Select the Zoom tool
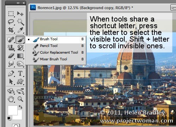This screenshot has height=127, width=176. 20,99
